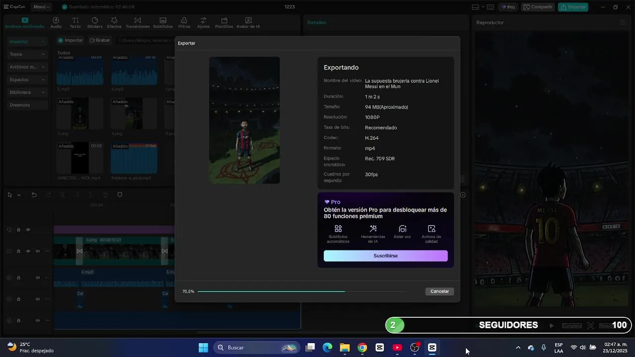This screenshot has height=357, width=635.
Task: Click the marker shield icon in timeline toolbar
Action: (x=120, y=195)
